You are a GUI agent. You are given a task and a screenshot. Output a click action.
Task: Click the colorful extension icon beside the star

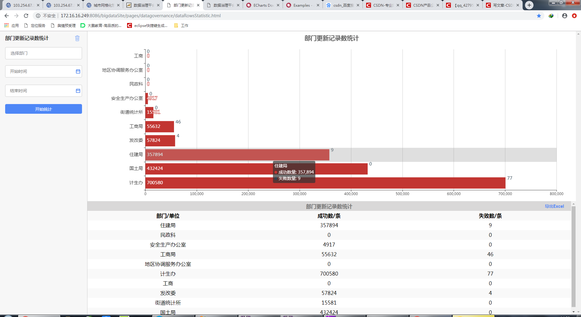pos(551,16)
